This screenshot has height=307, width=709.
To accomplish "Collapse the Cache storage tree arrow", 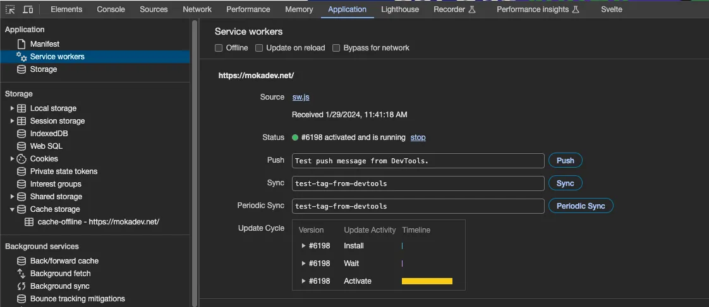I will 12,209.
